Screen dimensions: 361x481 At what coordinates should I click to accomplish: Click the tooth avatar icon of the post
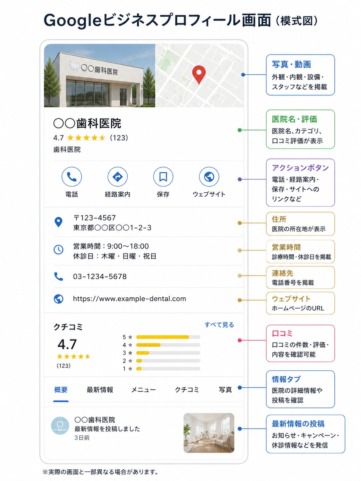[60, 426]
